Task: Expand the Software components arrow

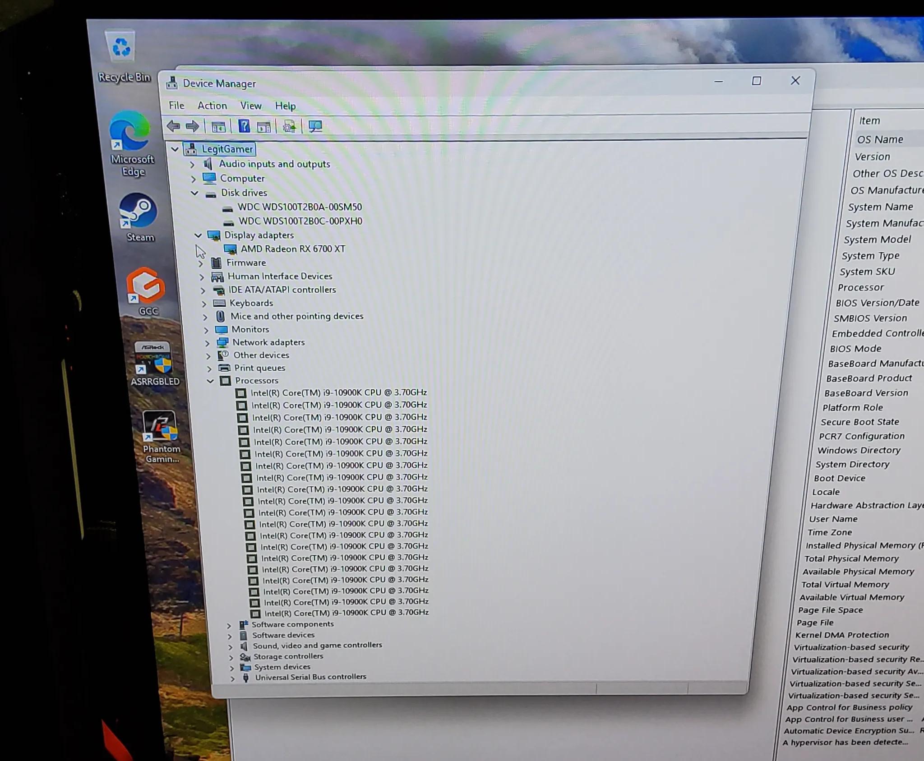Action: 229,625
